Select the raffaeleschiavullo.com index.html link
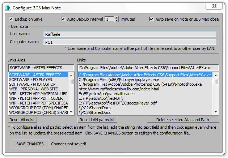 (x=145, y=89)
